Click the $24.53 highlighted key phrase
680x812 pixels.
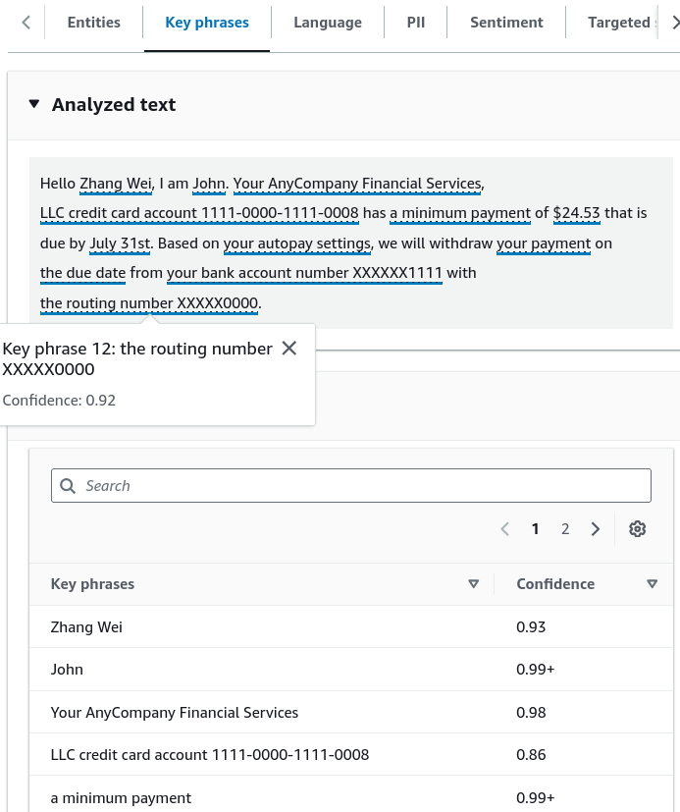pos(577,213)
